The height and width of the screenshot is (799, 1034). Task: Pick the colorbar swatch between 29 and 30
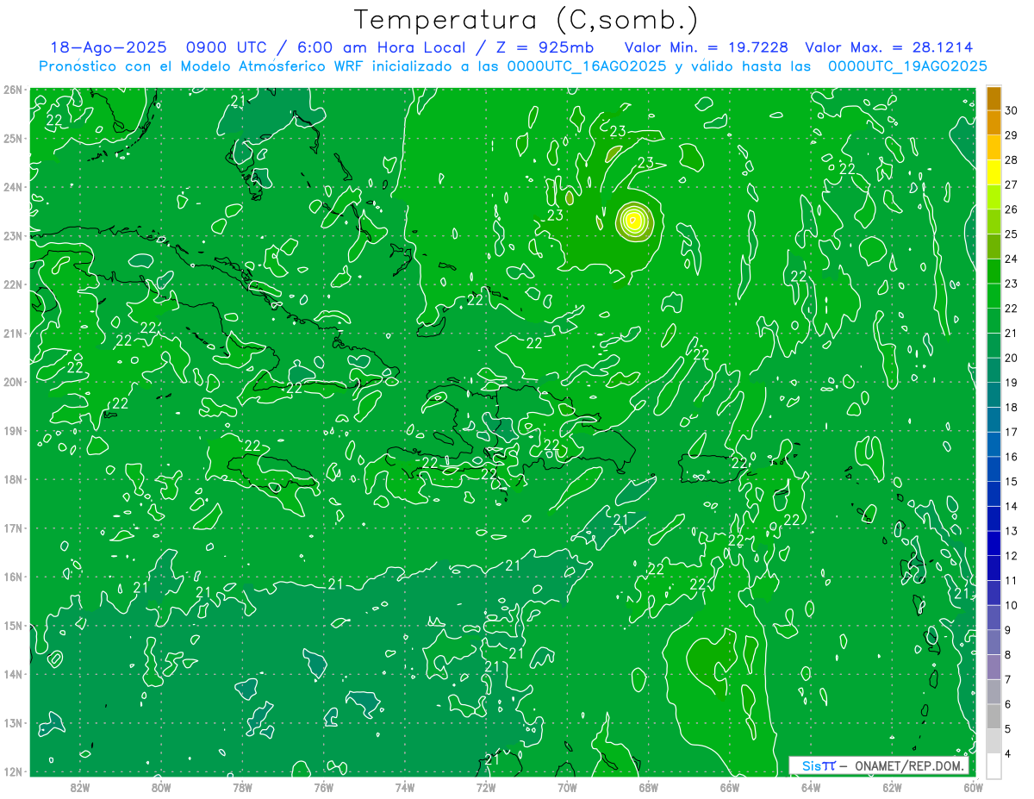(994, 122)
